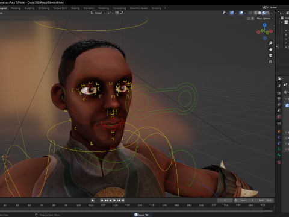Open properties editor type dropdown

pos(281,78)
